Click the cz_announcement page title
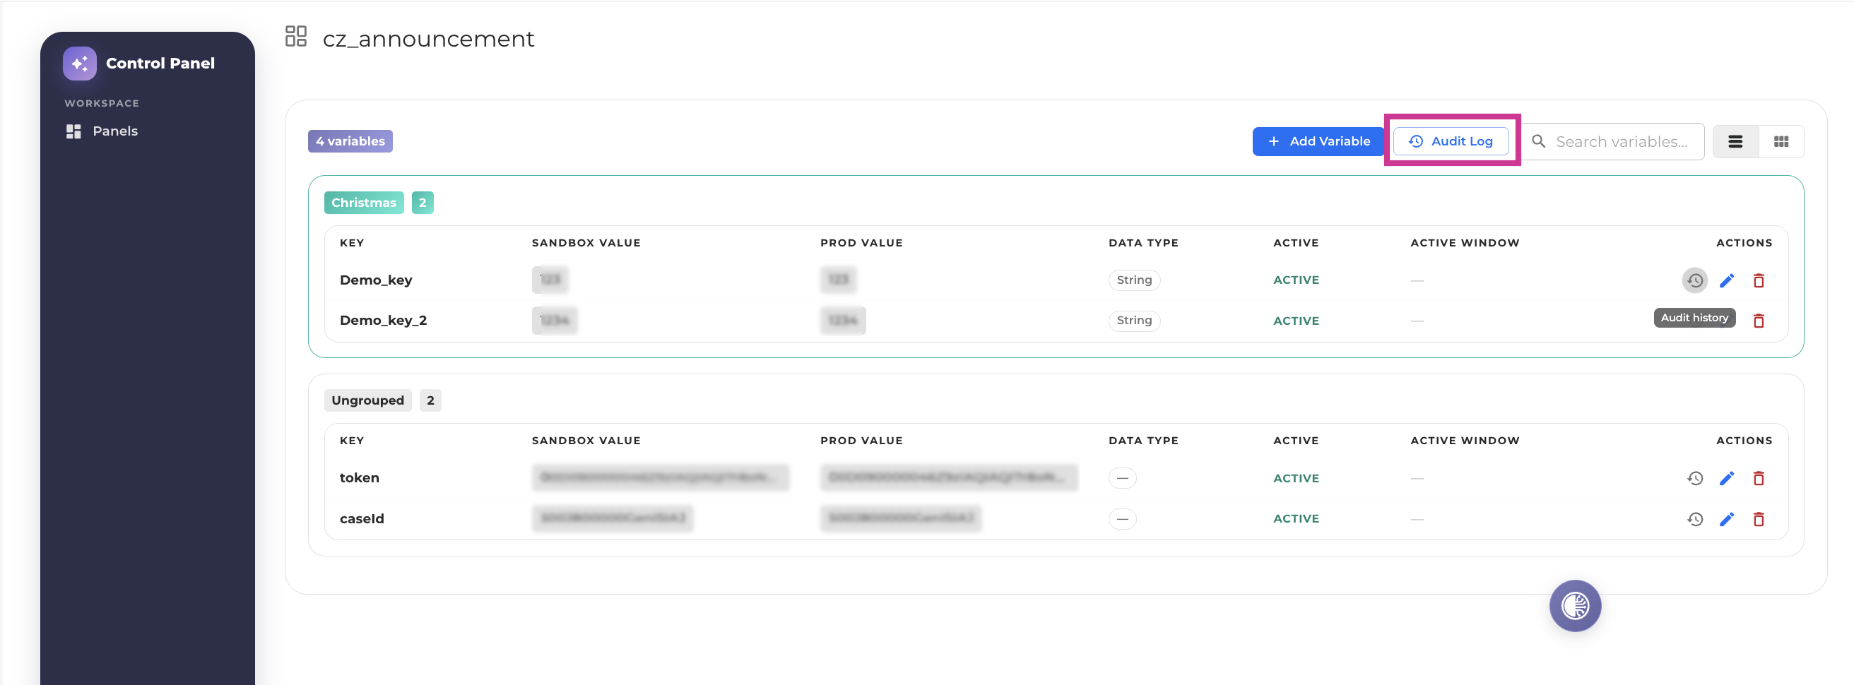 pos(428,39)
